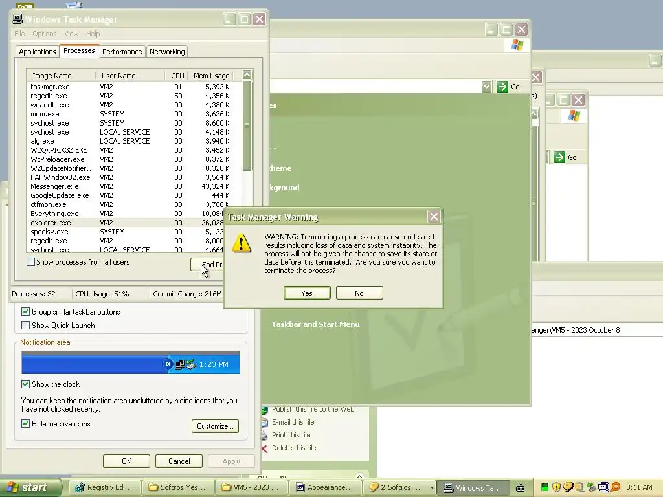
Task: Click OK in the Taskbar properties dialog
Action: point(126,461)
